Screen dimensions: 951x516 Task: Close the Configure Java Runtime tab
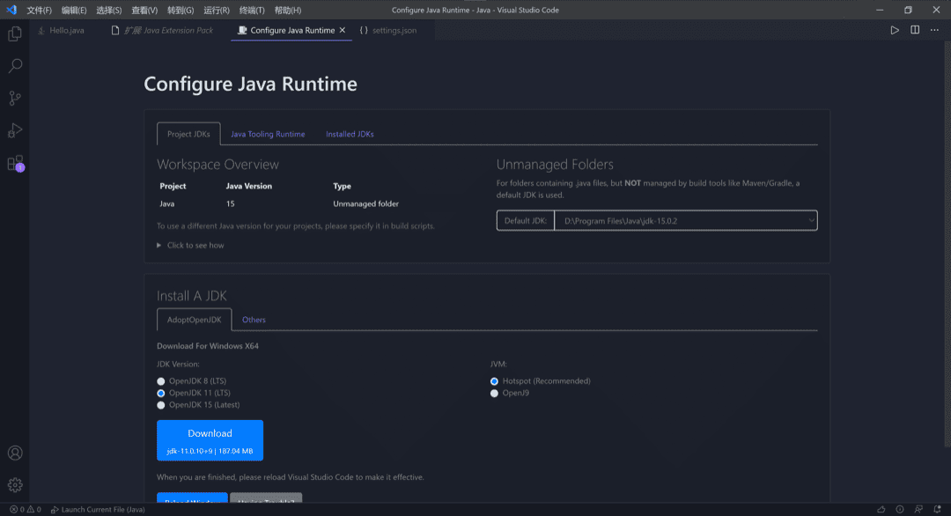343,30
